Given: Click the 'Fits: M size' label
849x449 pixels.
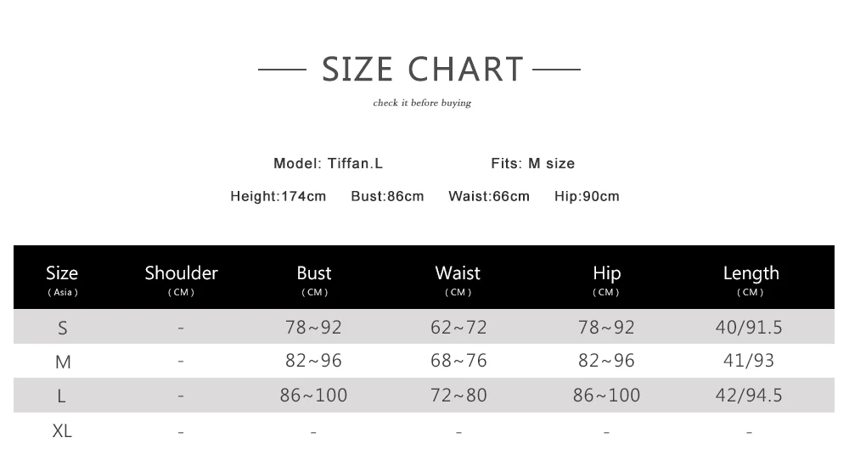Looking at the screenshot, I should coord(532,163).
